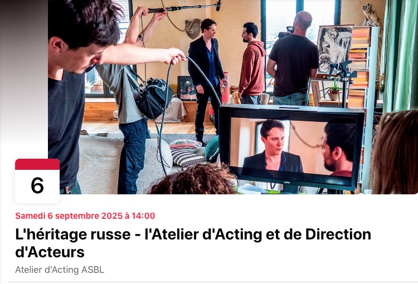This screenshot has width=418, height=284.
Task: Click the charcoal drawing on the easel
Action: tap(334, 50)
